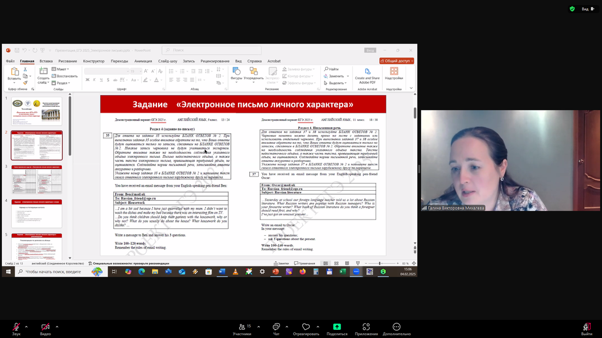Image resolution: width=602 pixels, height=338 pixels.
Task: Fit slide to window icon
Action: pos(414,263)
